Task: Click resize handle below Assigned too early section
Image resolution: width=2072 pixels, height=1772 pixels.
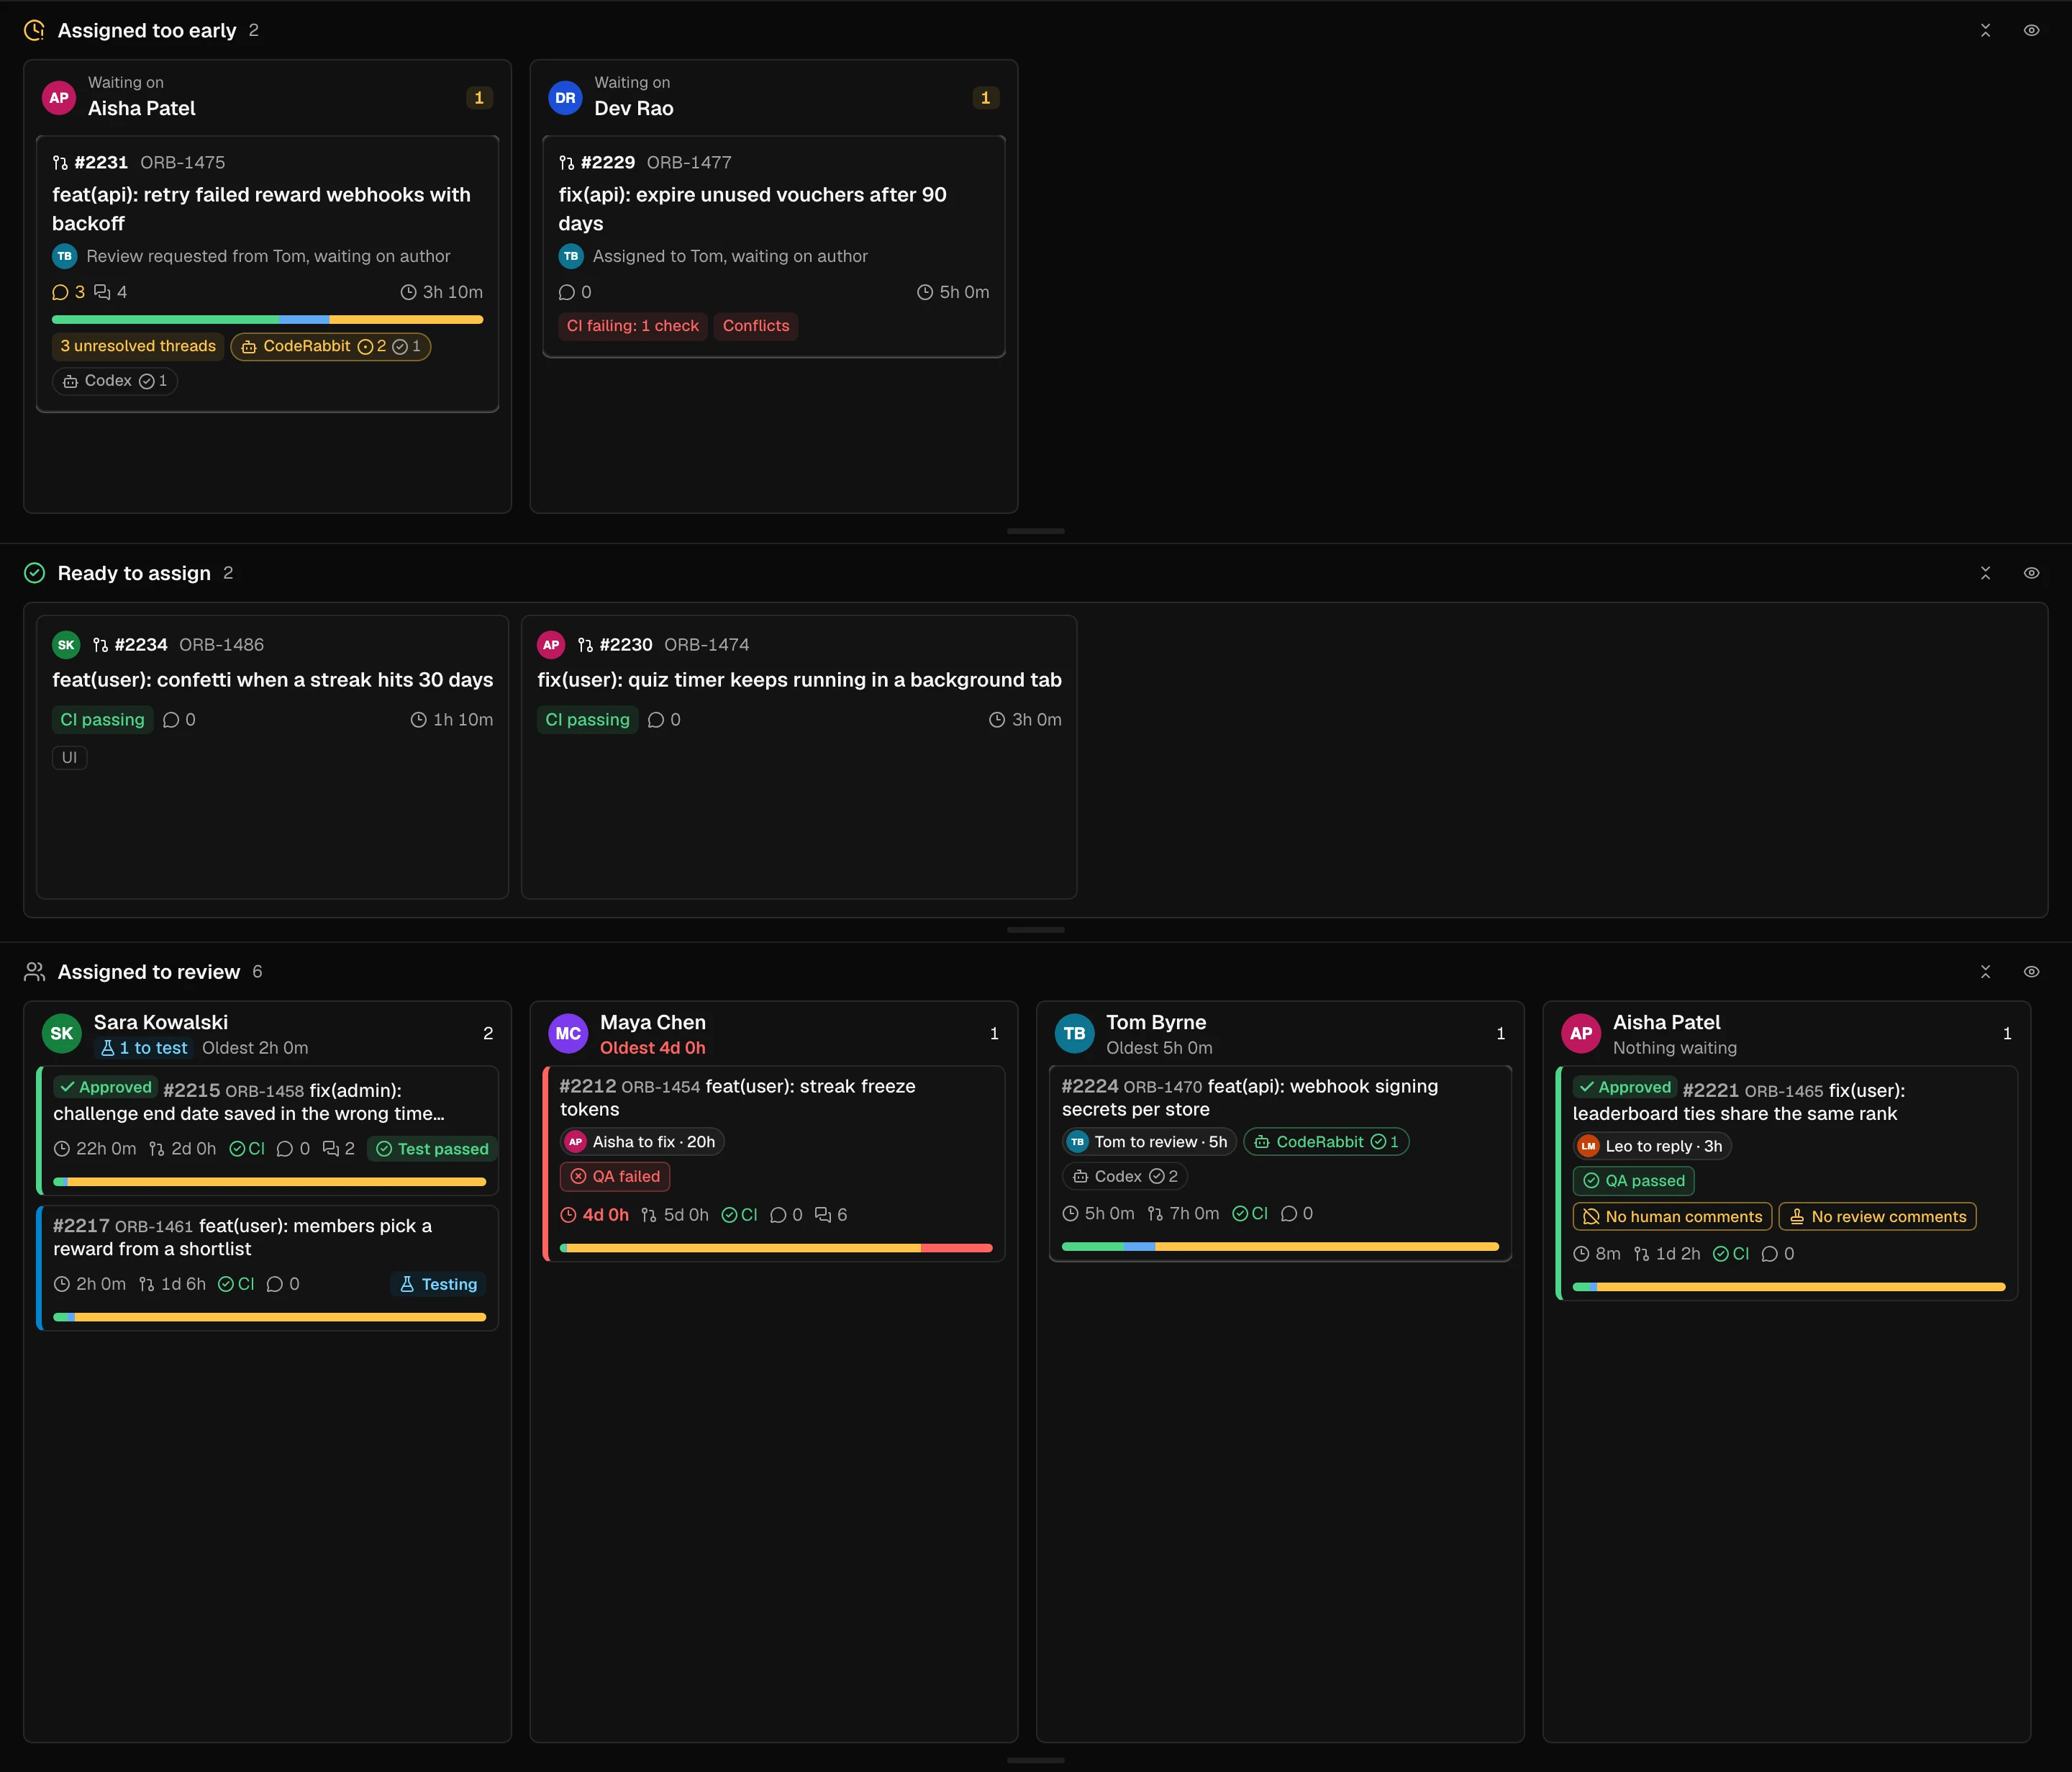Action: tap(1036, 531)
